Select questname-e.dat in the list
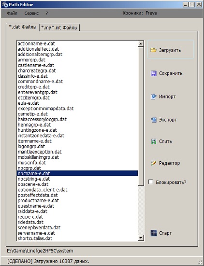The width and height of the screenshot is (204, 266). pyautogui.click(x=77, y=206)
